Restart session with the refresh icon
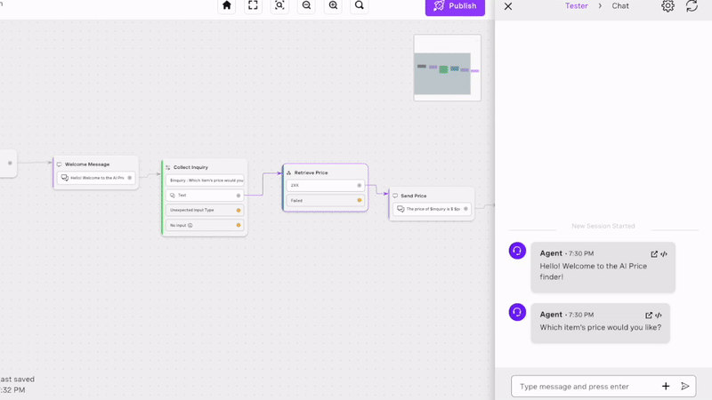The height and width of the screenshot is (400, 712). pyautogui.click(x=692, y=6)
